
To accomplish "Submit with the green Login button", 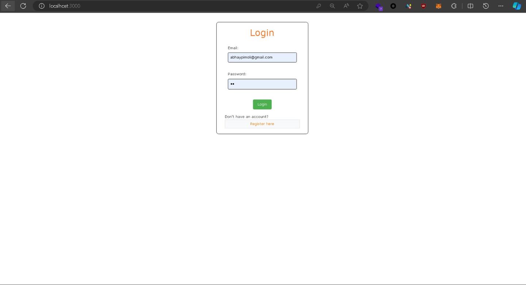I will click(262, 104).
